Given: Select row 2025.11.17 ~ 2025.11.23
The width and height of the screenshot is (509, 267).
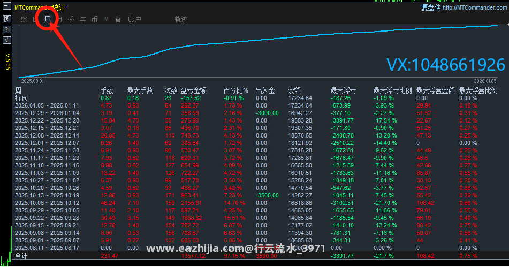Looking at the screenshot, I should [x=47, y=158].
